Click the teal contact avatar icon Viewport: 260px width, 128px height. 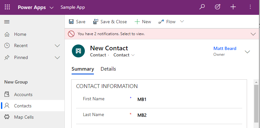(x=78, y=51)
